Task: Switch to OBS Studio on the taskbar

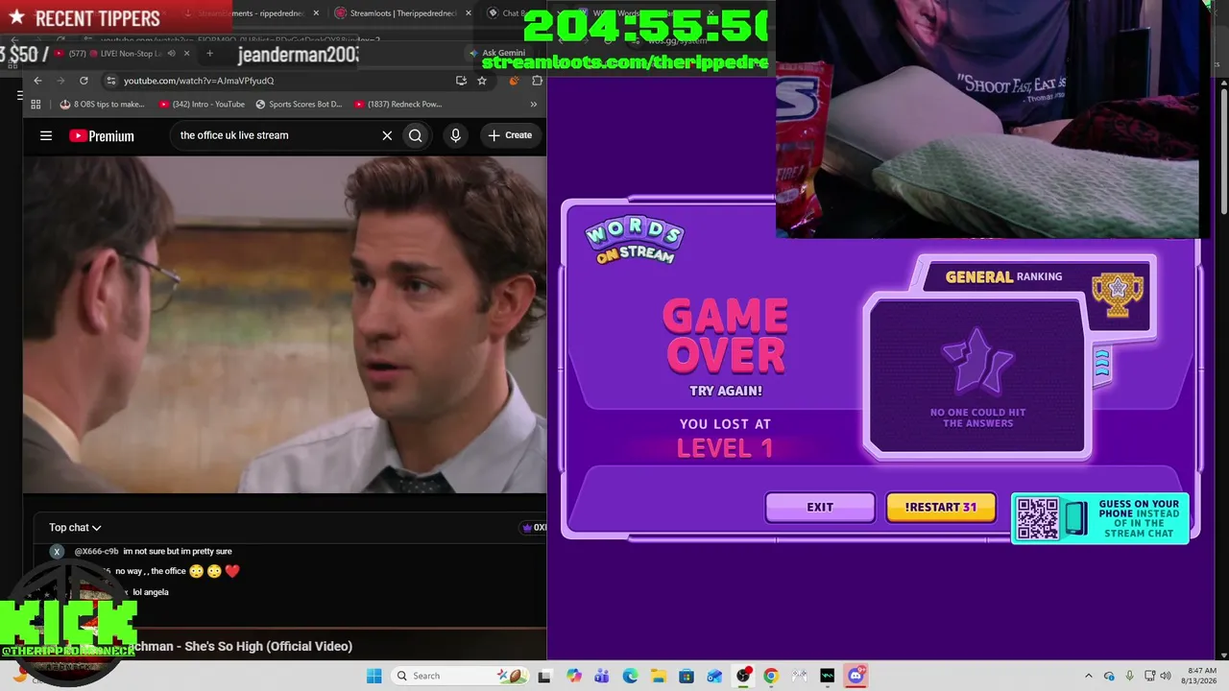Action: point(743,676)
